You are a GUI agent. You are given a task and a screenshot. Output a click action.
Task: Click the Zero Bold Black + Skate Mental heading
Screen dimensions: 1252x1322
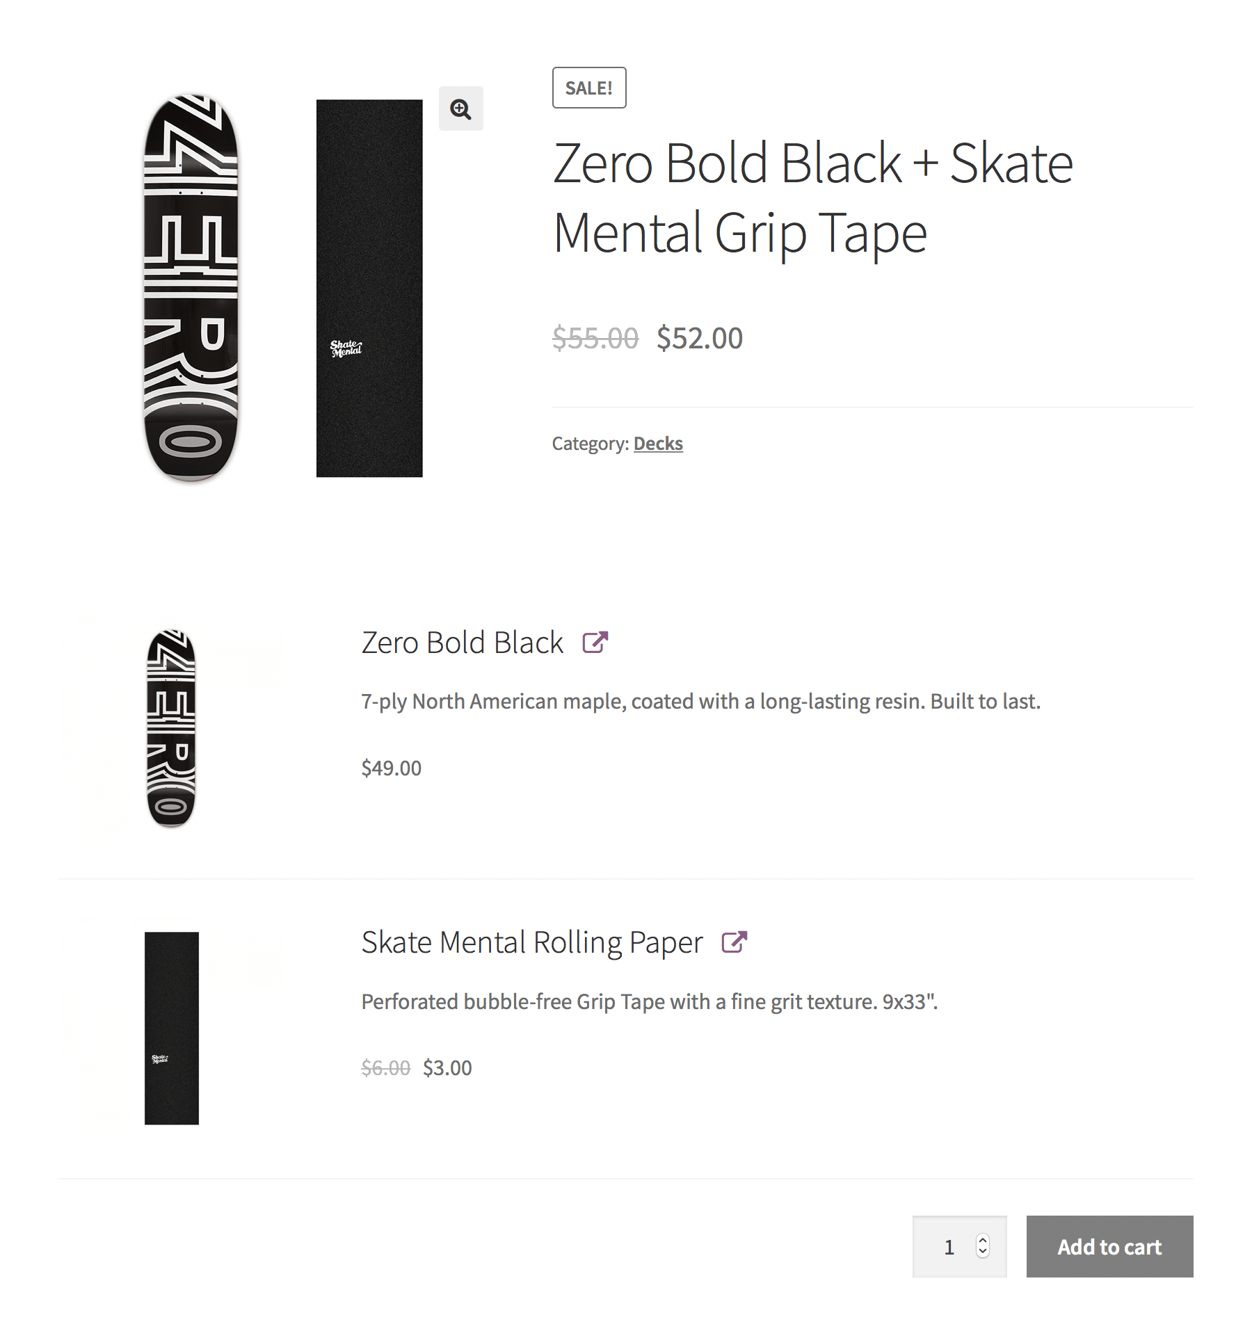(812, 198)
